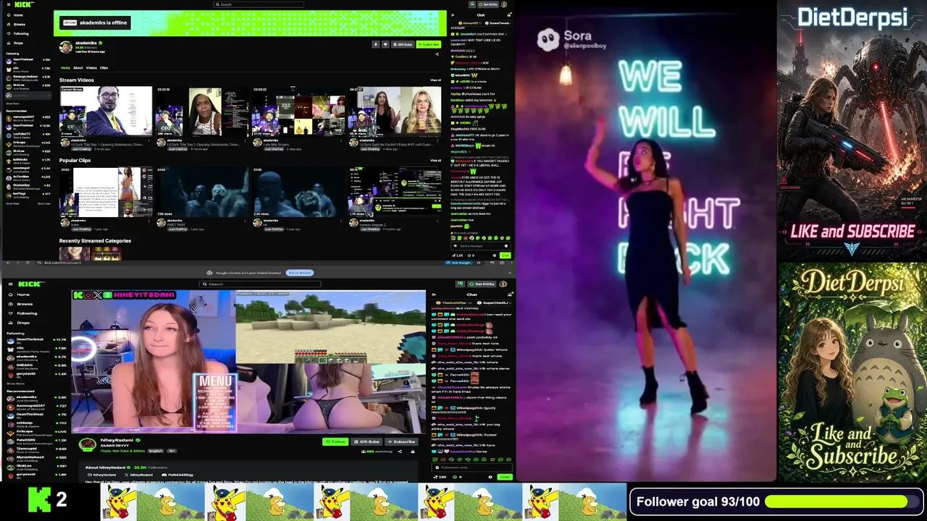Click View all for Popular Clips
Viewport: 927px width, 521px height.
tap(435, 160)
